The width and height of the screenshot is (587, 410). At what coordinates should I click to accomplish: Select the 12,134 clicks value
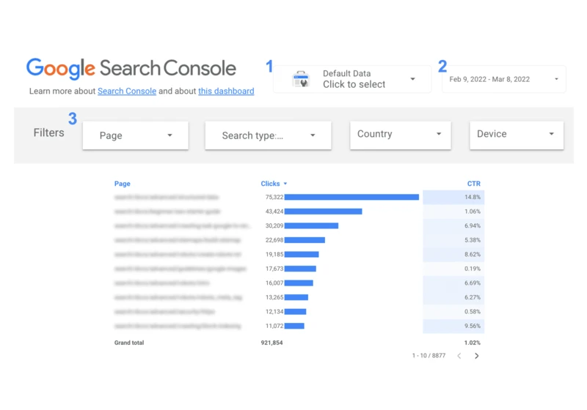tap(274, 311)
